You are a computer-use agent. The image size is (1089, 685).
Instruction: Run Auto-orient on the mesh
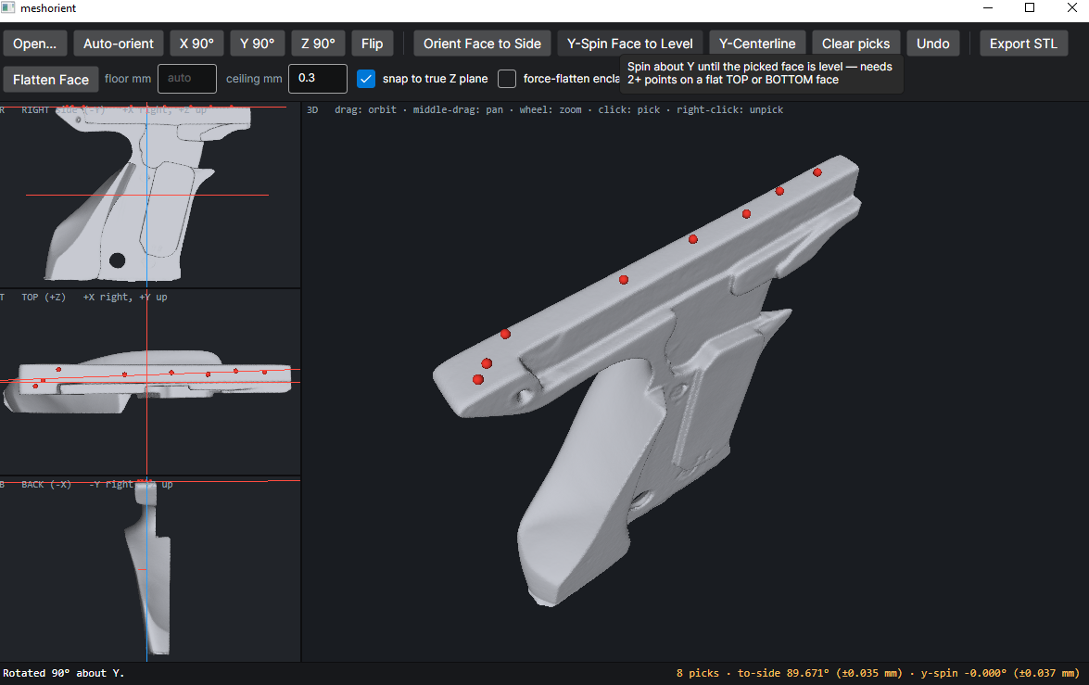click(118, 43)
